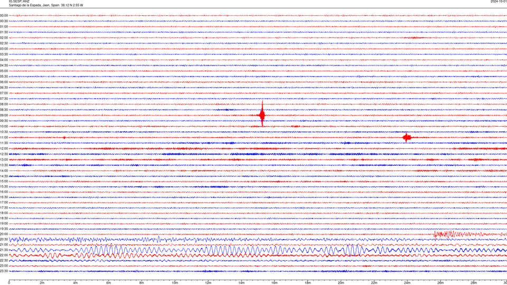Select the 22:00 time row label
Screen dimensions: 507x285
pyautogui.click(x=4, y=255)
